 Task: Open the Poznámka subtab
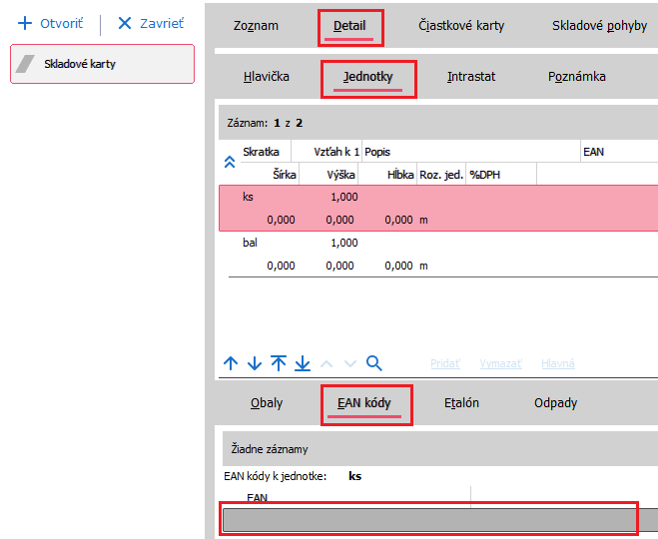tap(576, 76)
